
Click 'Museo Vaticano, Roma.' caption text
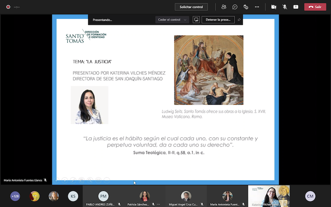[x=182, y=117]
